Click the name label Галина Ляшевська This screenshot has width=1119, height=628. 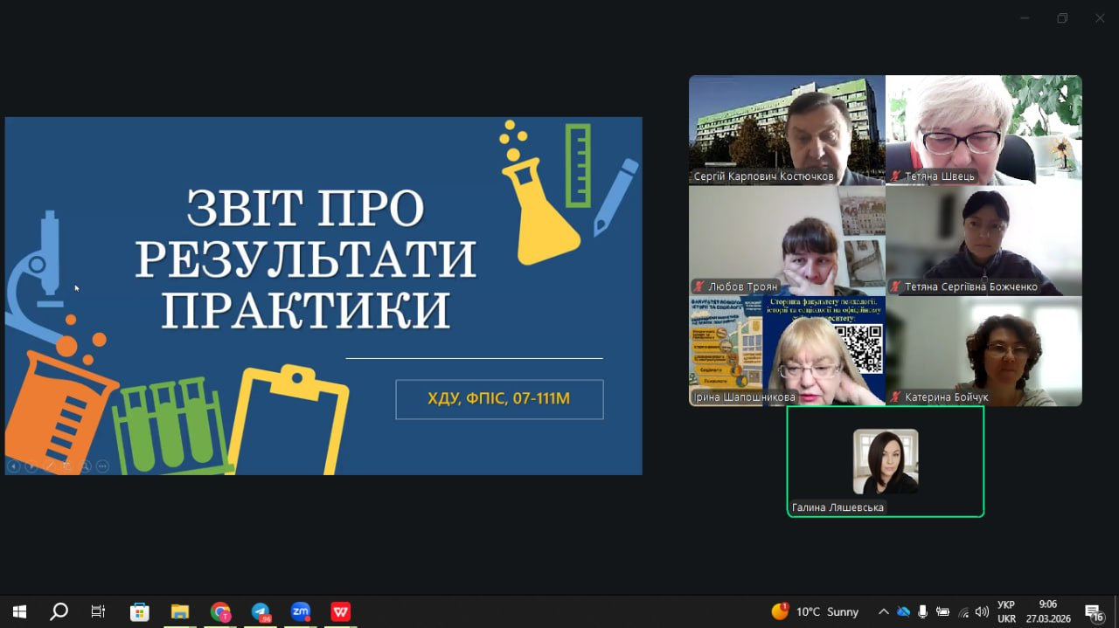[838, 507]
